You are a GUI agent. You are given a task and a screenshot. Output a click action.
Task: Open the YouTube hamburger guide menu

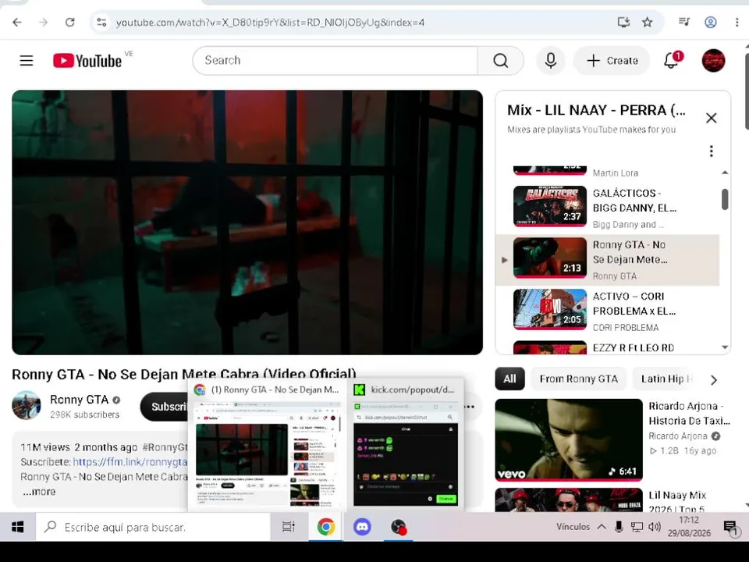27,61
